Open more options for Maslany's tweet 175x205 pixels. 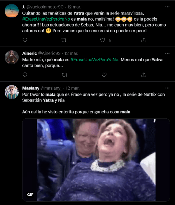[167, 88]
